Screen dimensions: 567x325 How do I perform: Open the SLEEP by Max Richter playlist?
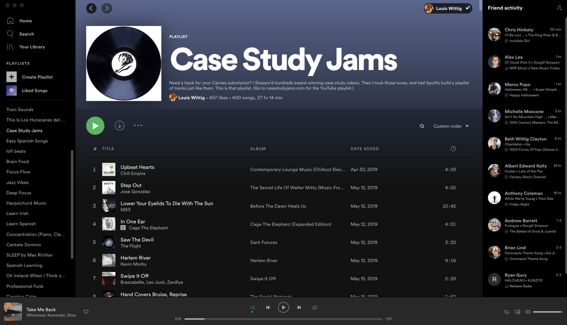pyautogui.click(x=30, y=255)
